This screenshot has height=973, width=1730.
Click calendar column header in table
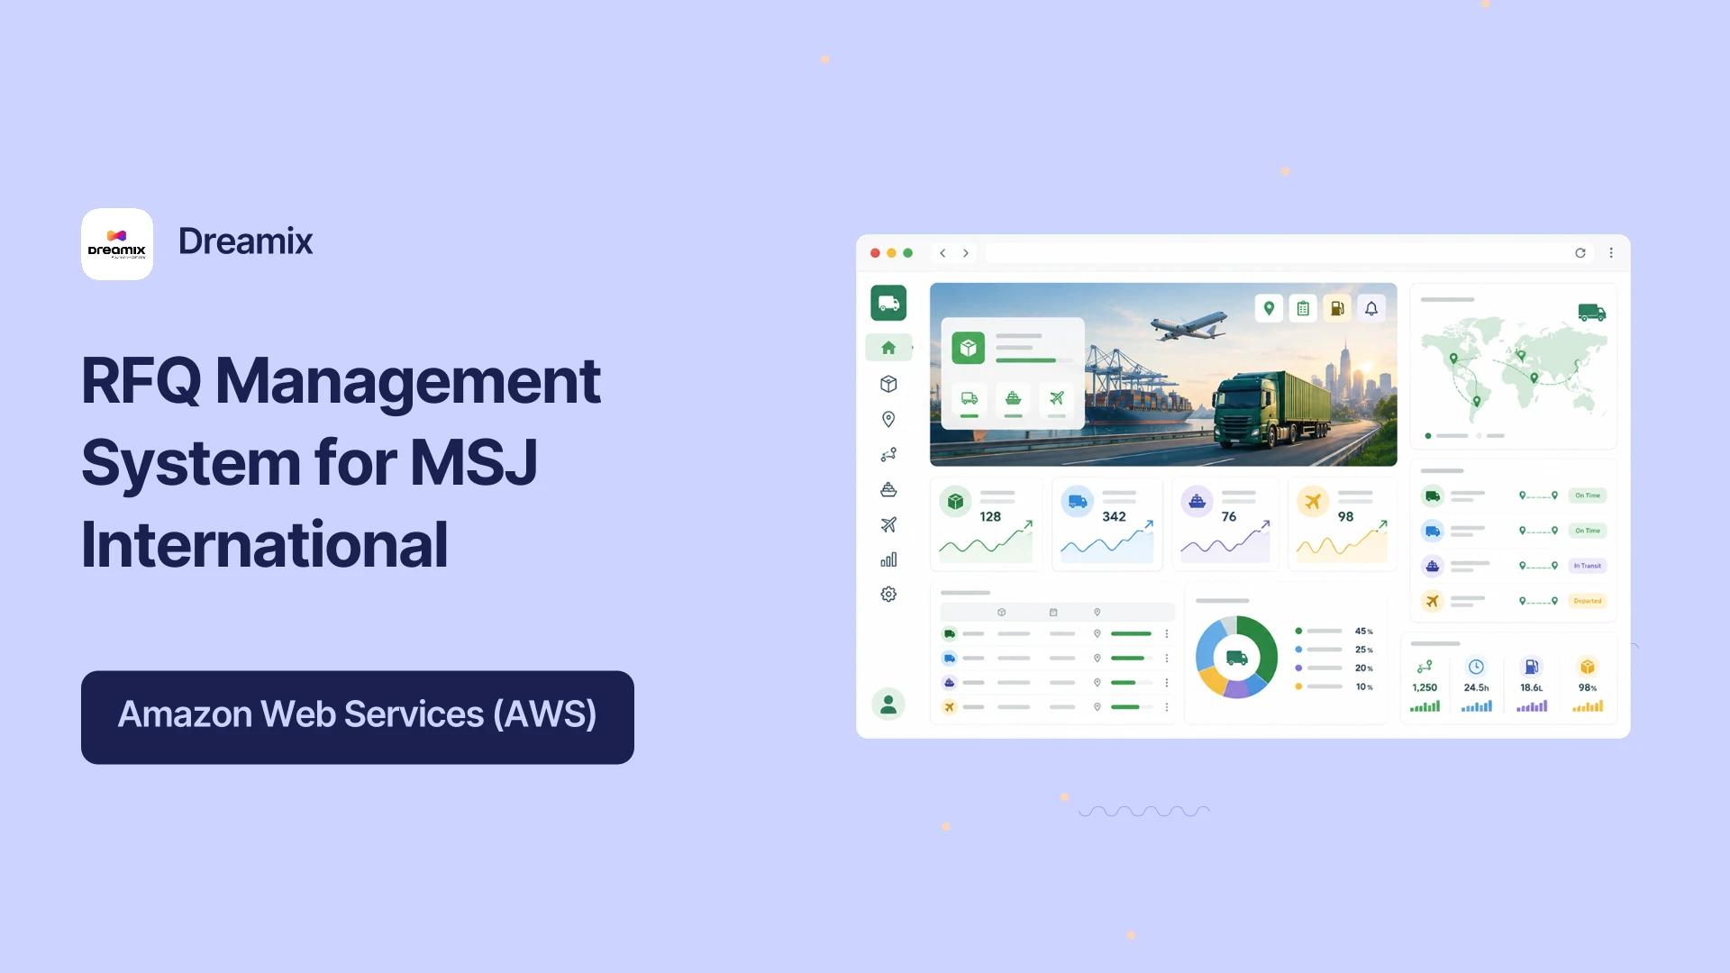(1053, 613)
